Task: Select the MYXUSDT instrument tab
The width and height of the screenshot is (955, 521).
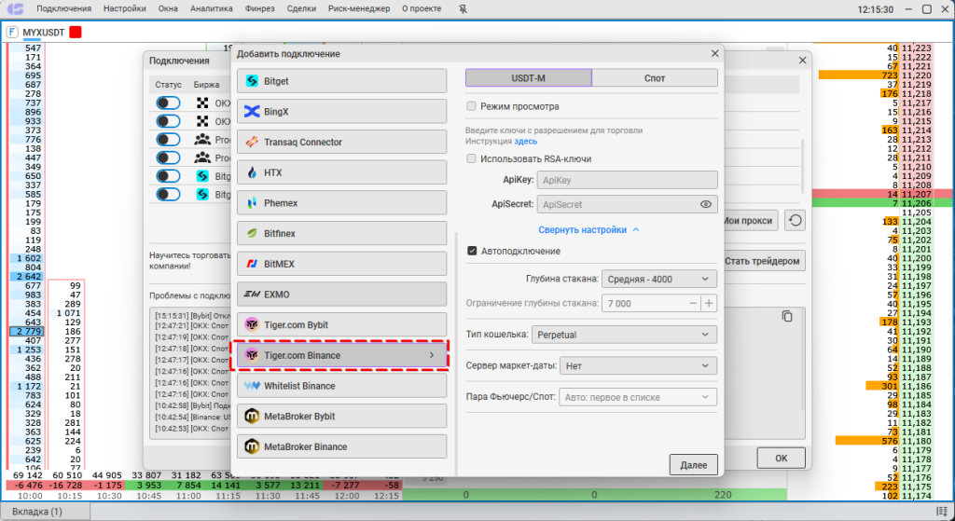Action: pos(43,33)
